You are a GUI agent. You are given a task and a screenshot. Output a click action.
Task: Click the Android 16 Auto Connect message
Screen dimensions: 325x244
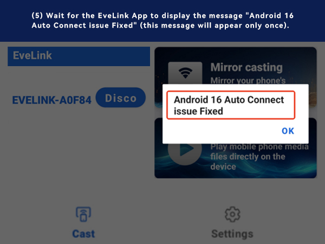229,105
